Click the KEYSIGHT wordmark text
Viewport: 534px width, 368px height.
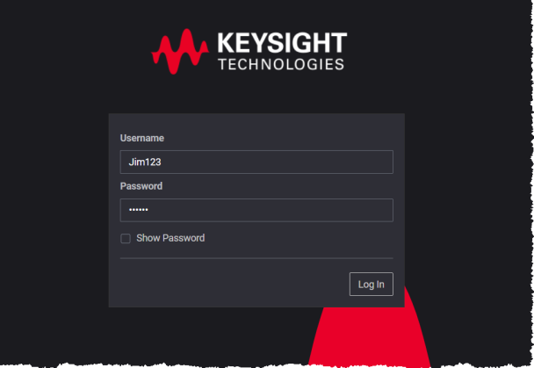click(282, 43)
